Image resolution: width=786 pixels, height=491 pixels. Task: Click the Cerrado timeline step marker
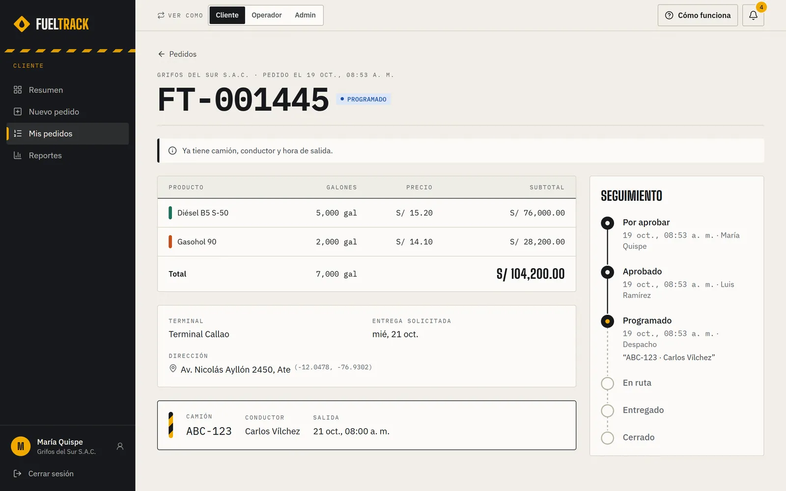(x=608, y=438)
